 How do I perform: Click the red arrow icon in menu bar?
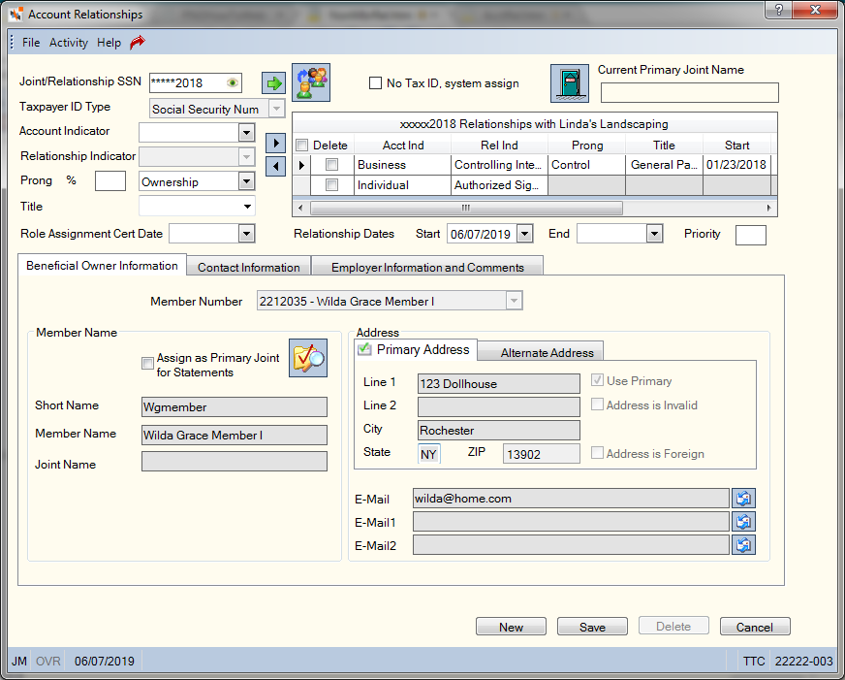pos(138,42)
